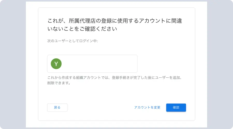Choose the blue confirm button at bottom right
The width and height of the screenshot is (233, 129).
[x=176, y=108]
